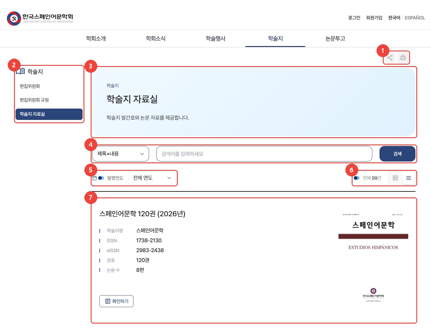Click the 검색 button

(x=397, y=154)
